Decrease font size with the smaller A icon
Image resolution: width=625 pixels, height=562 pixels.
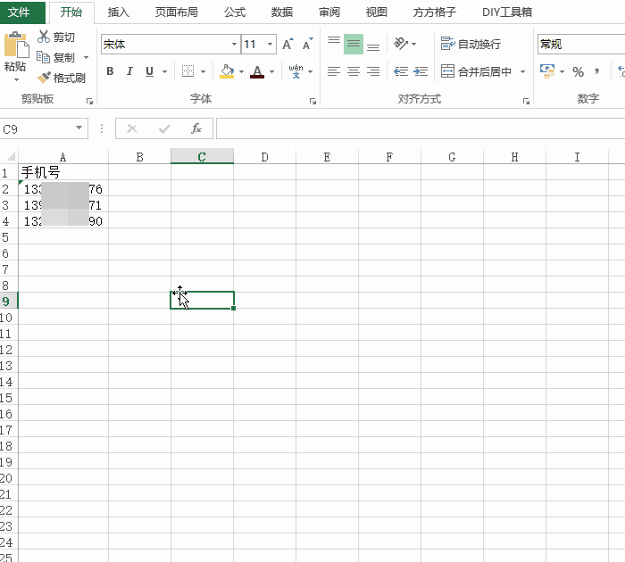tap(308, 44)
